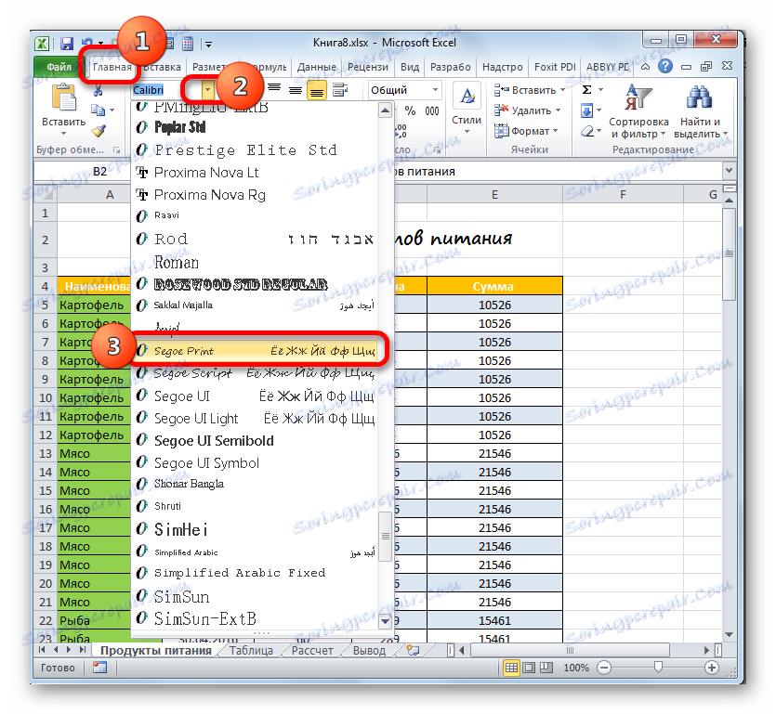This screenshot has height=714, width=776.
Task: Click the Undo arrow icon
Action: (x=87, y=43)
